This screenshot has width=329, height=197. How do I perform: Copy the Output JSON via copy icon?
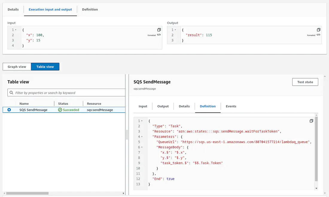tap(319, 30)
